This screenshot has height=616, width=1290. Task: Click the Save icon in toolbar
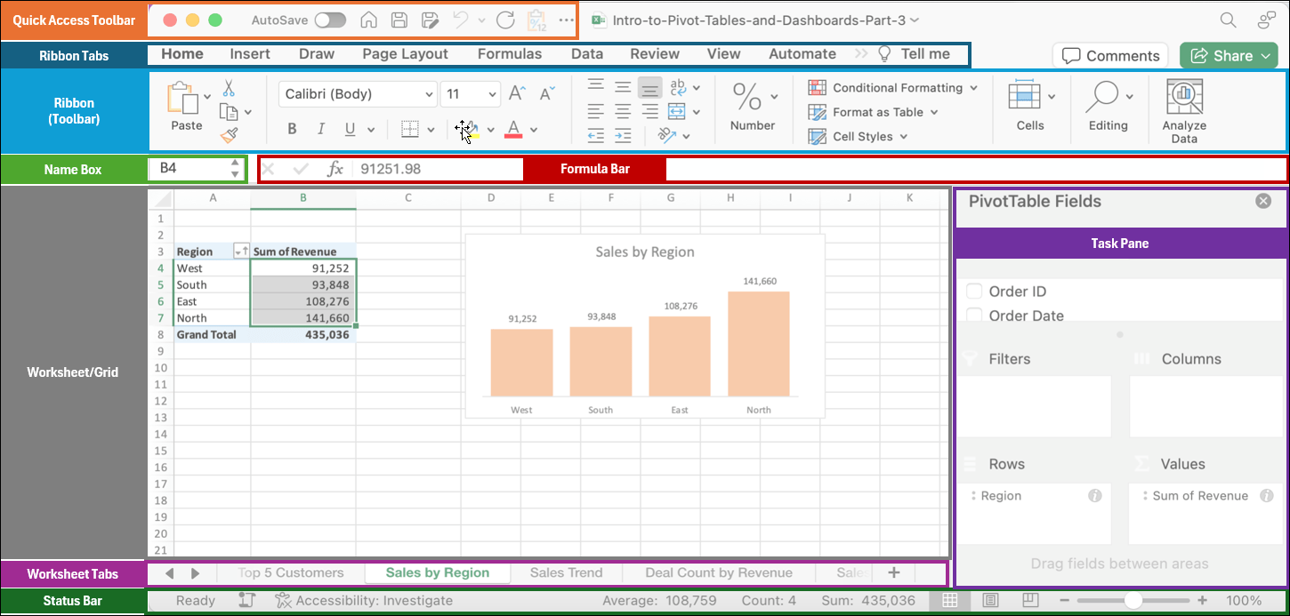(x=399, y=20)
